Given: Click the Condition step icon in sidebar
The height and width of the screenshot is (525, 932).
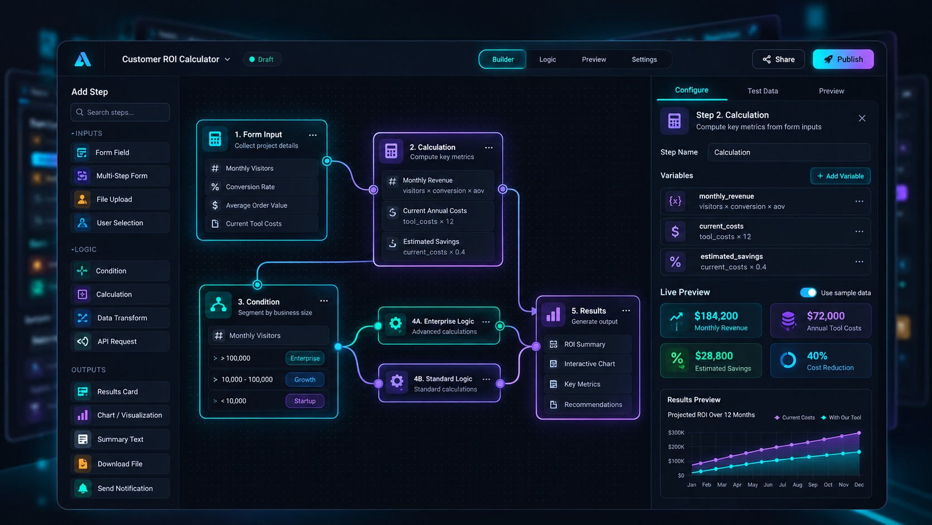Looking at the screenshot, I should pos(82,271).
